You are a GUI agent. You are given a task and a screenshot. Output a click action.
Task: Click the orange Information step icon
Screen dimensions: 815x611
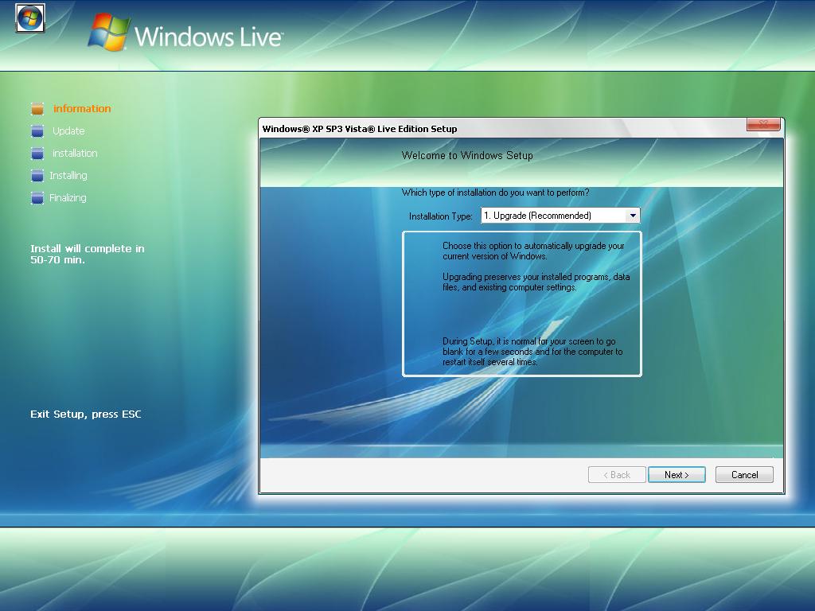(x=37, y=108)
